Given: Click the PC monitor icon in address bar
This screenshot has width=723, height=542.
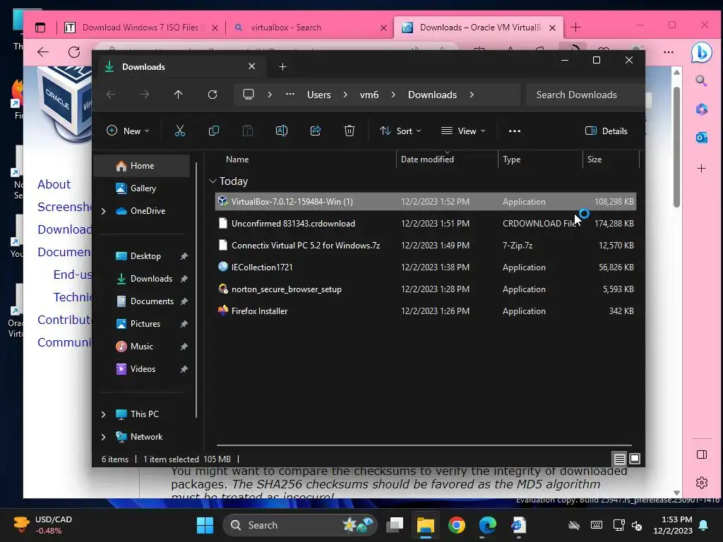Looking at the screenshot, I should click(x=249, y=95).
